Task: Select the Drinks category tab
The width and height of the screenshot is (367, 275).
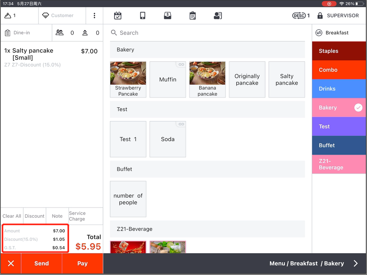Action: pos(339,89)
